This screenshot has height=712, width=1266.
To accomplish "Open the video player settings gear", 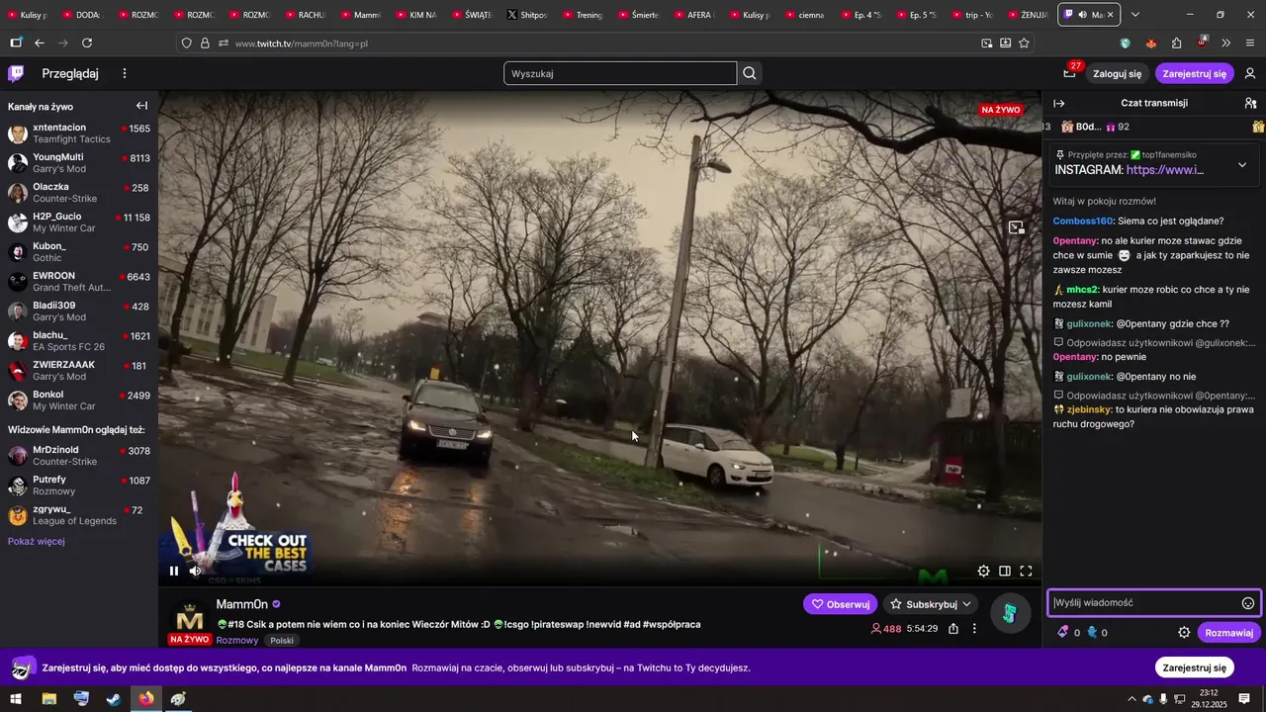I will click(x=983, y=571).
